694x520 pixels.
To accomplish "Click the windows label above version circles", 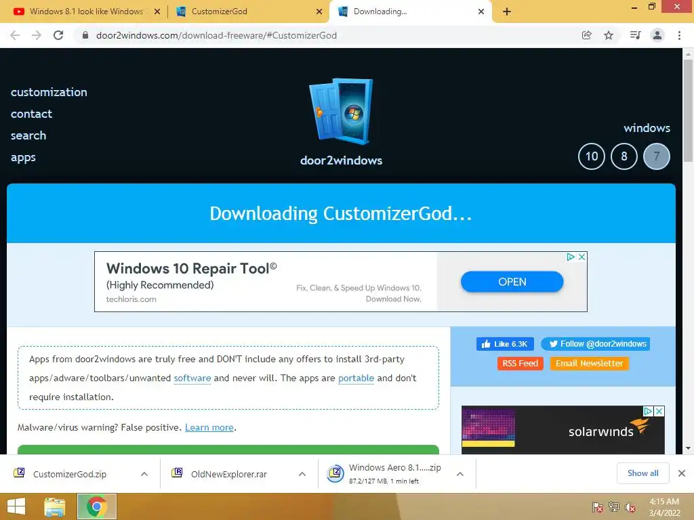I will pyautogui.click(x=647, y=128).
